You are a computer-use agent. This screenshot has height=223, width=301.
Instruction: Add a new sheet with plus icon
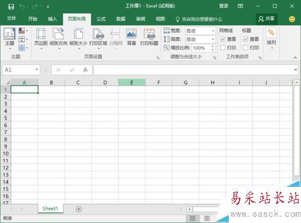[79, 209]
